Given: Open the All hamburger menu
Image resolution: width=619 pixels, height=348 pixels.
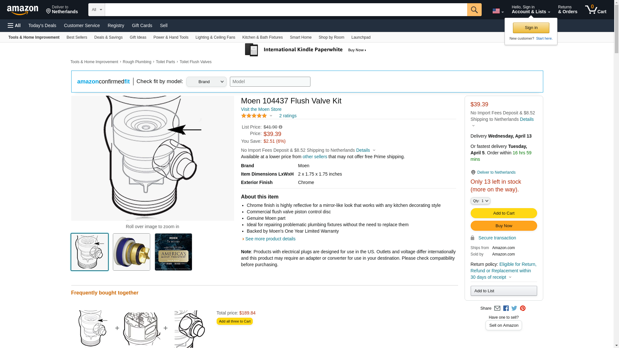Looking at the screenshot, I should [x=14, y=25].
